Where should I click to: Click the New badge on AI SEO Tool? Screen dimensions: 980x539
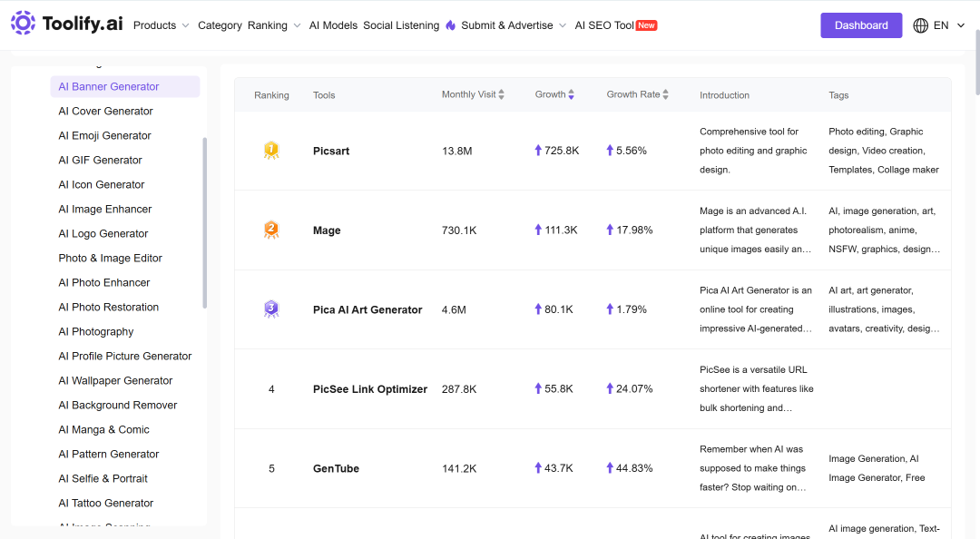646,25
